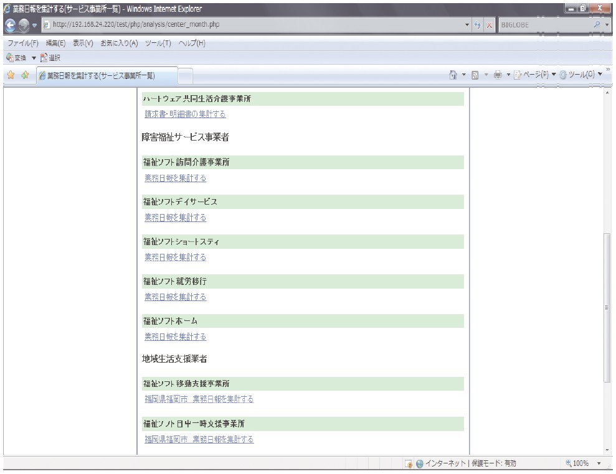Screen dimensions: 616x474
Task: Click the Add to Favorites star-plus icon
Action: click(x=25, y=75)
